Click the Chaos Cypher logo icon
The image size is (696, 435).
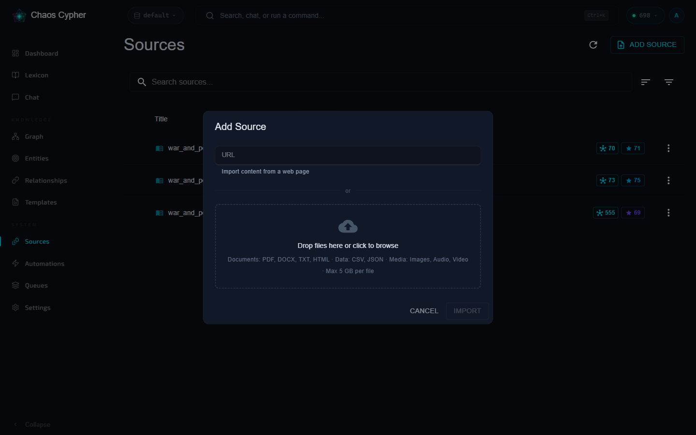click(19, 15)
